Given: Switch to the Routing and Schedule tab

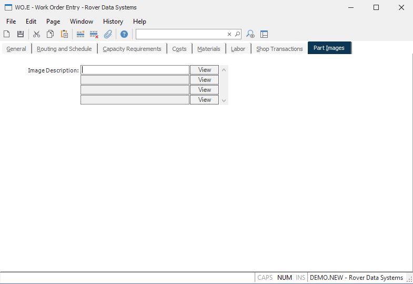Looking at the screenshot, I should (x=64, y=49).
